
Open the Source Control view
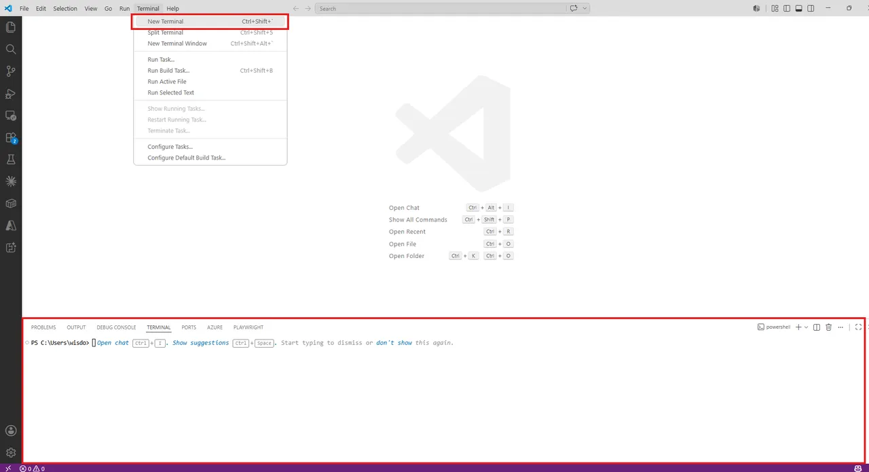(11, 71)
